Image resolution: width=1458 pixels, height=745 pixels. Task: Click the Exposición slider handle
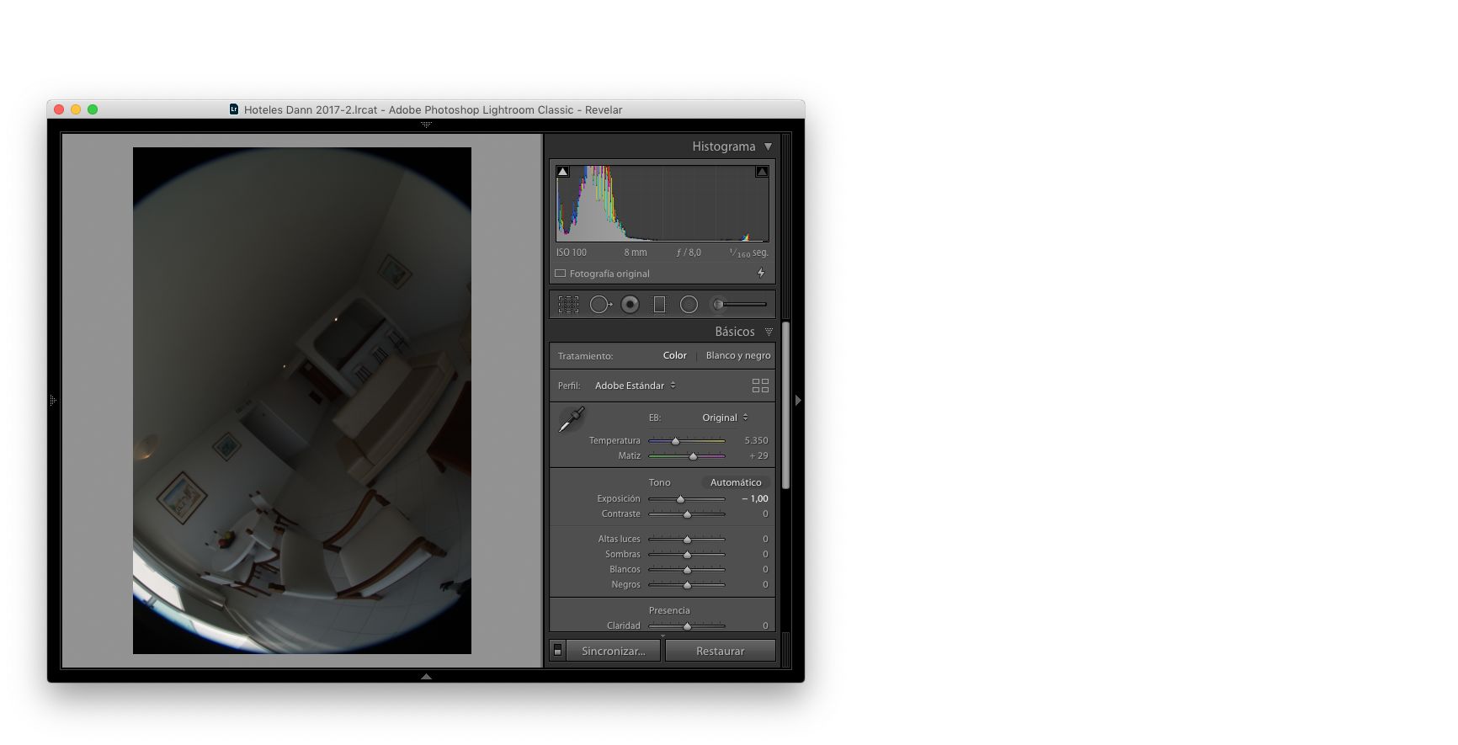680,499
